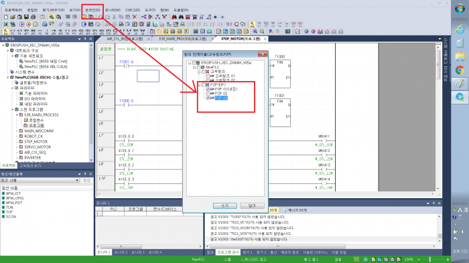Select the 글로벌/직접변수 tree item
Viewport: 469px width, 263px height.
[x=33, y=82]
